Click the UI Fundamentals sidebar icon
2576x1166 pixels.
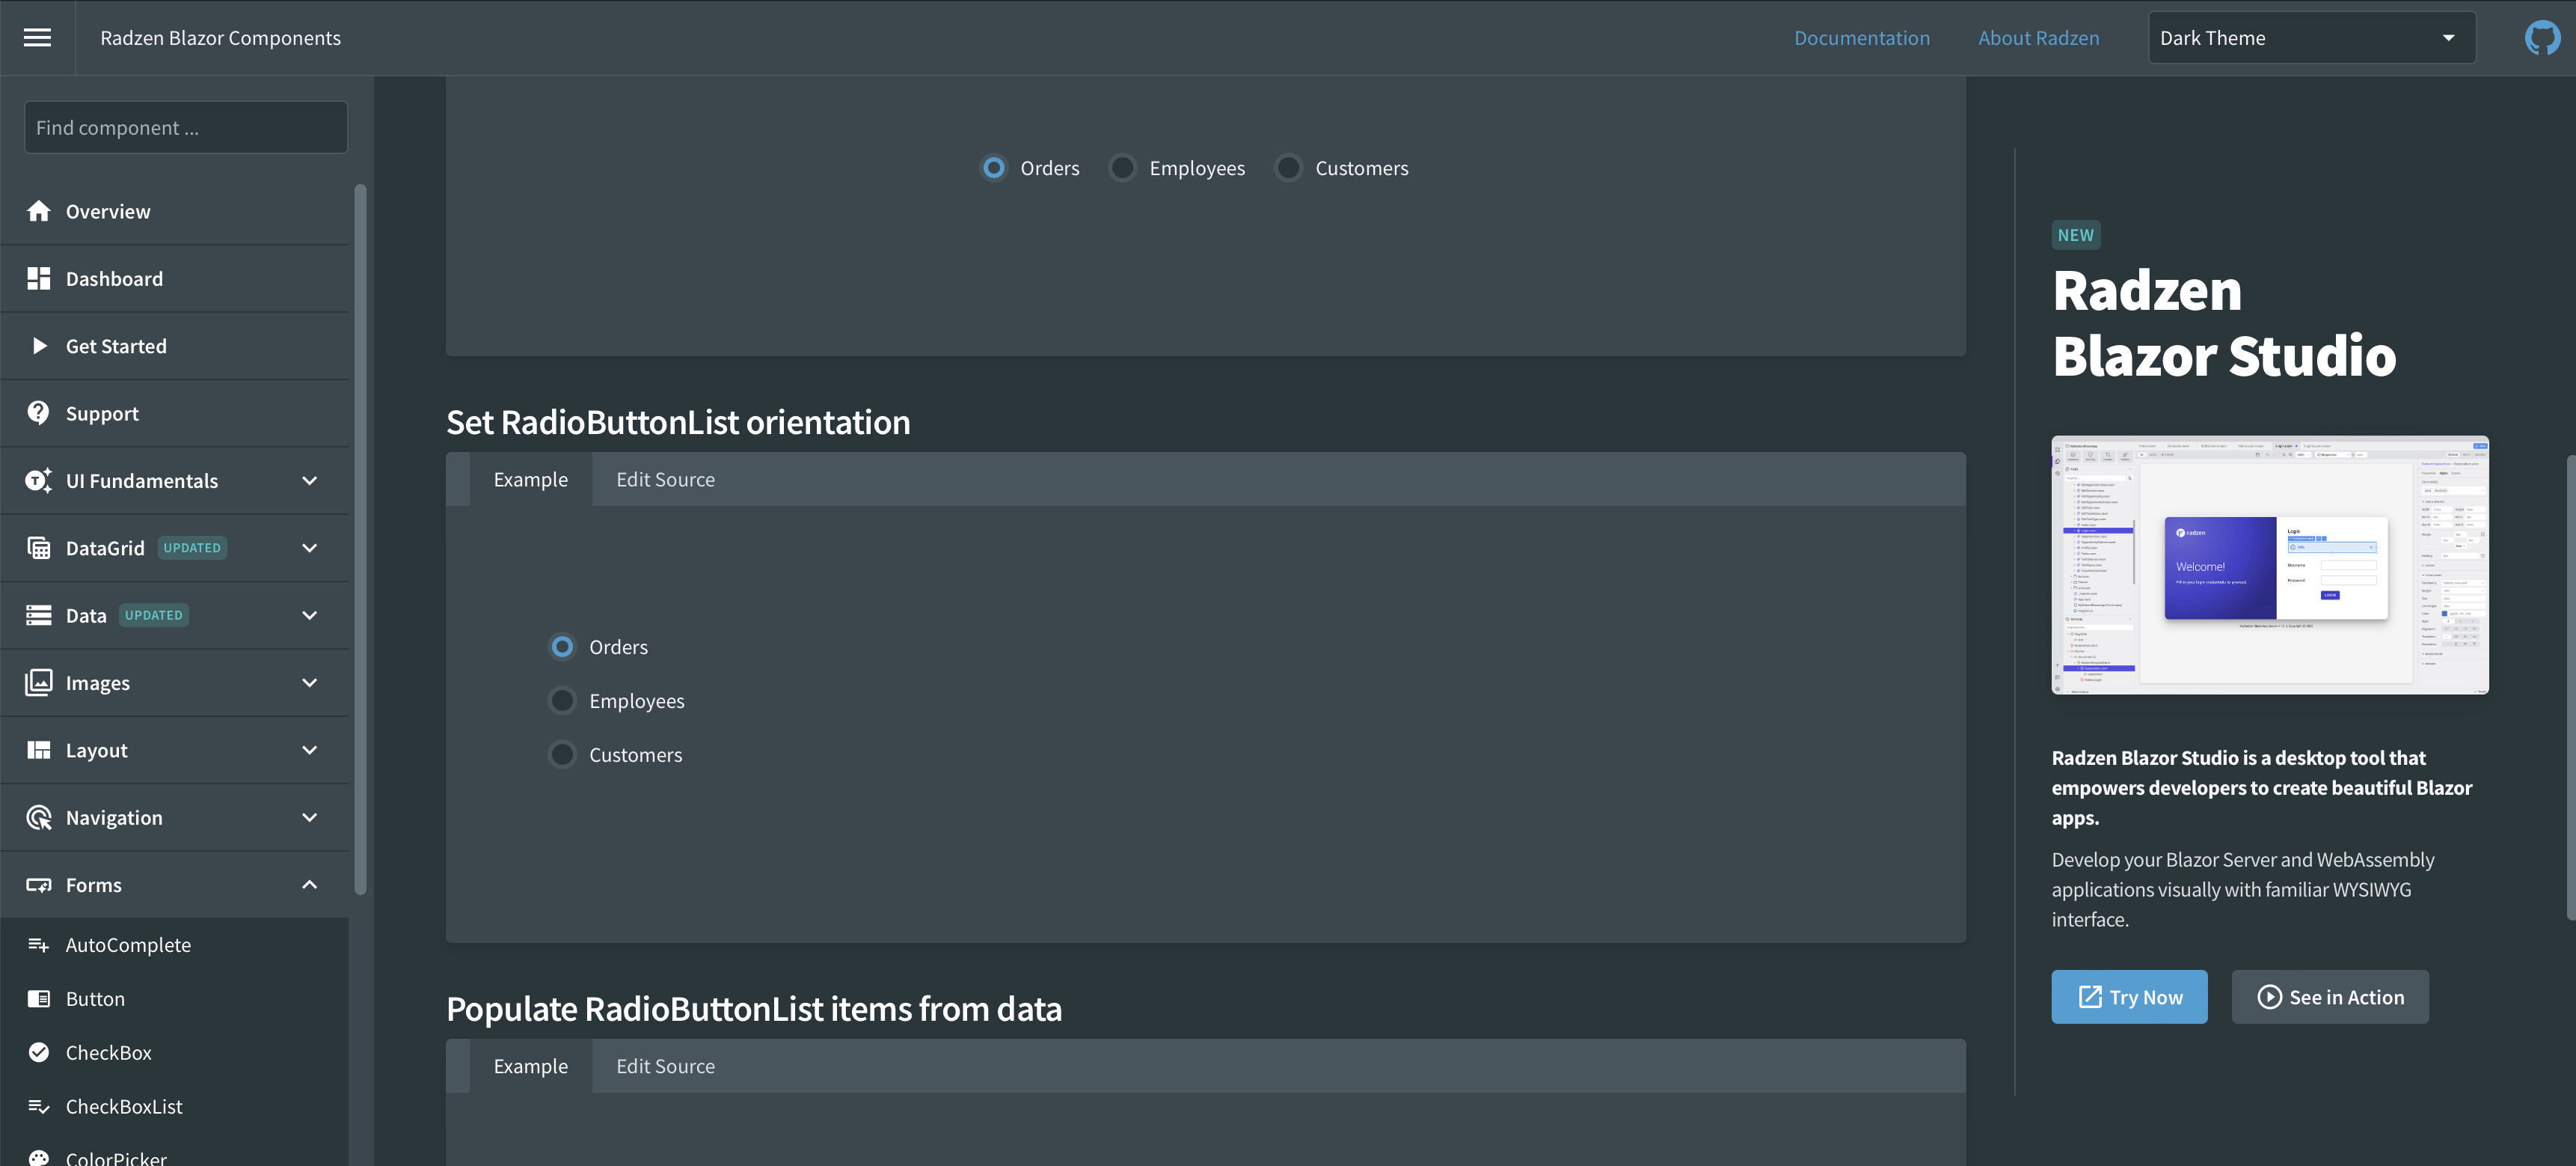pyautogui.click(x=39, y=480)
